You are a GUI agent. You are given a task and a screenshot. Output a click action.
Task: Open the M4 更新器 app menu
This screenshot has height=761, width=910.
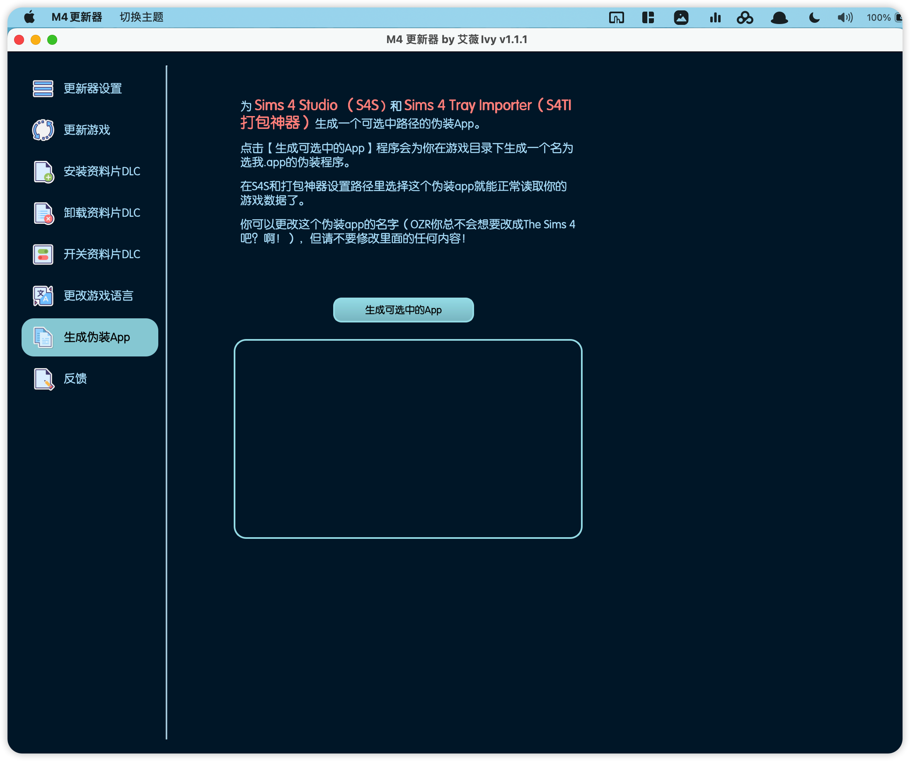(x=77, y=17)
